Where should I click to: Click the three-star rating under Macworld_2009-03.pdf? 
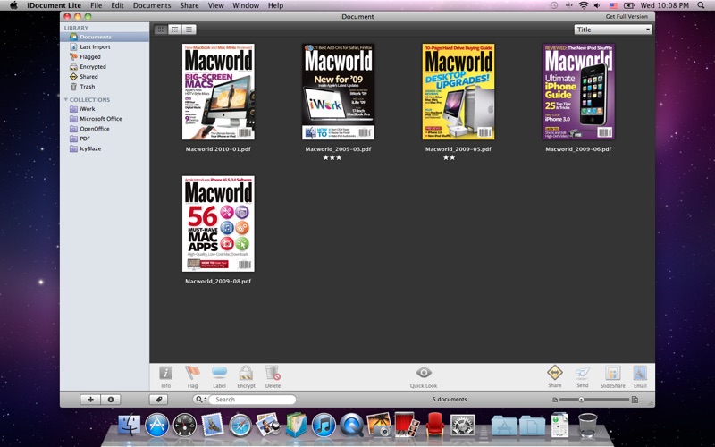pos(332,158)
